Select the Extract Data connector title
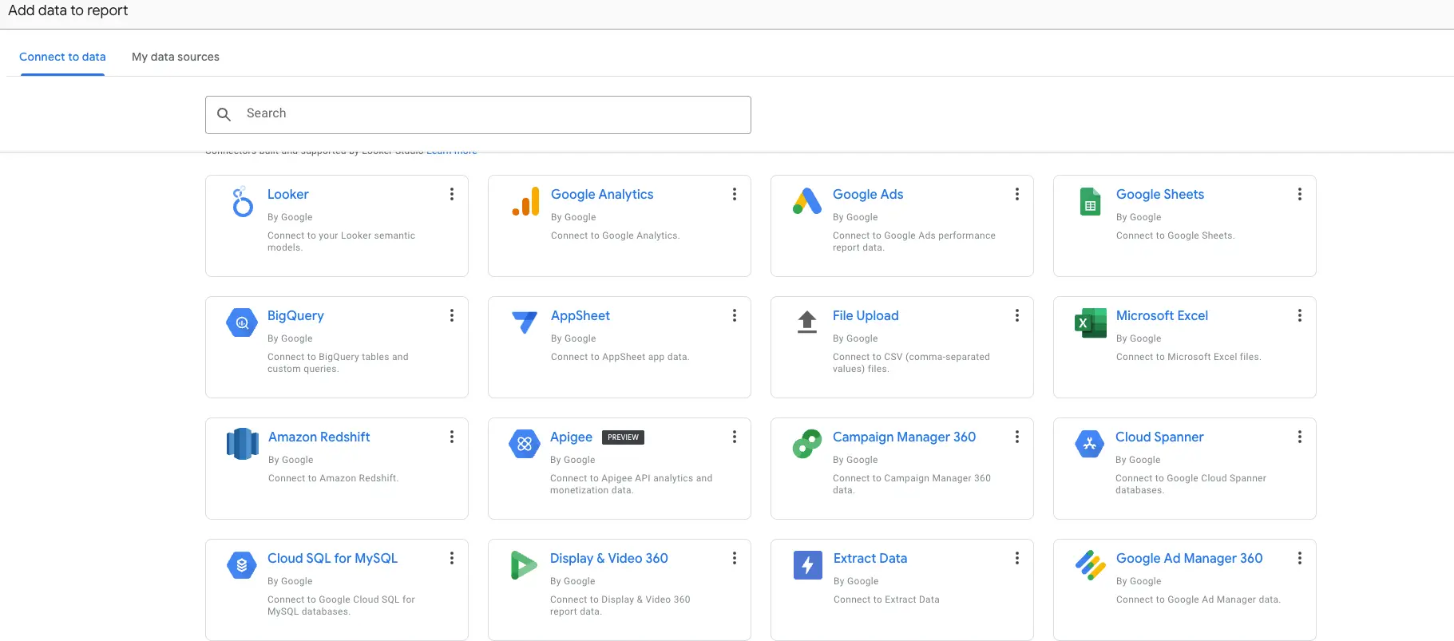The width and height of the screenshot is (1454, 641). [x=870, y=558]
